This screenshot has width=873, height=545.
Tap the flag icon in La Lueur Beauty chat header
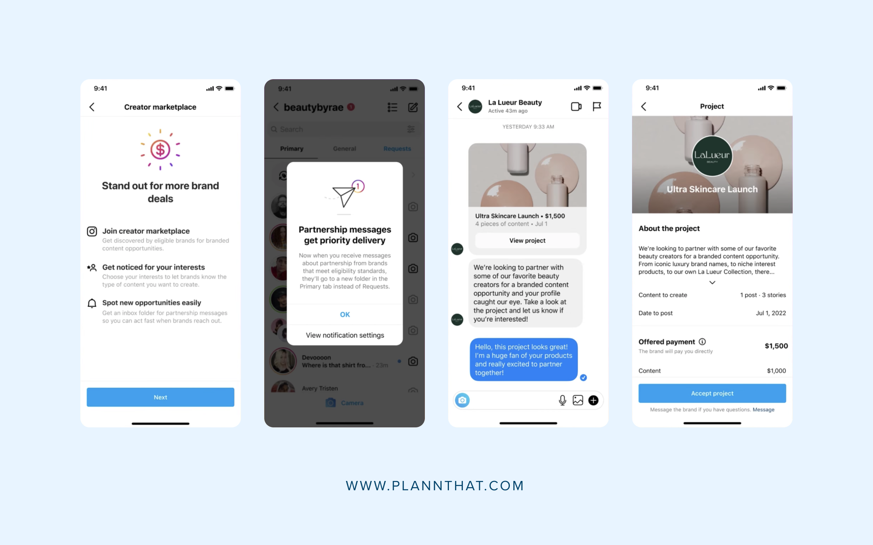(598, 106)
